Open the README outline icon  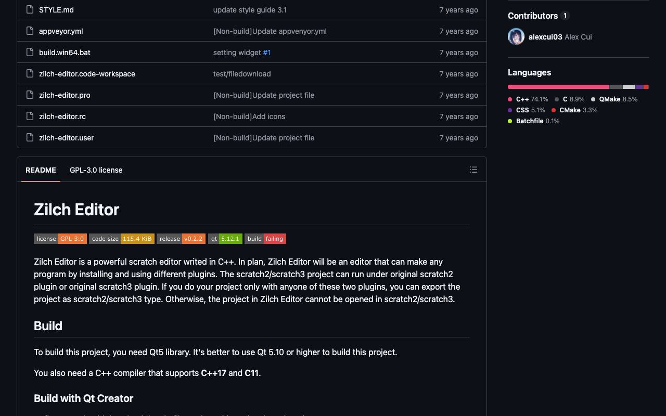pos(473,170)
